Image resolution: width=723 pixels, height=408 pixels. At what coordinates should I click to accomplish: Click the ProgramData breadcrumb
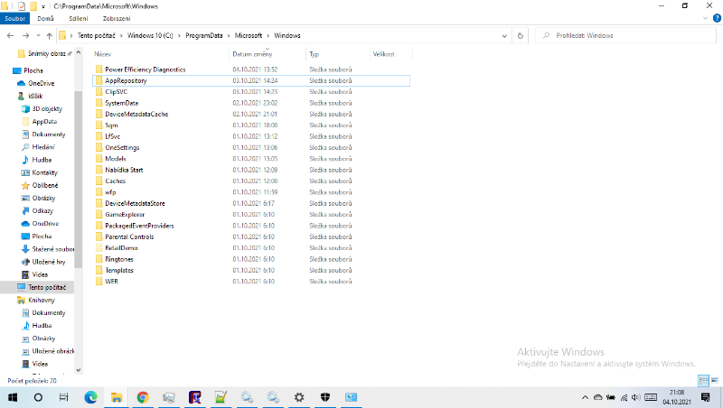[204, 35]
